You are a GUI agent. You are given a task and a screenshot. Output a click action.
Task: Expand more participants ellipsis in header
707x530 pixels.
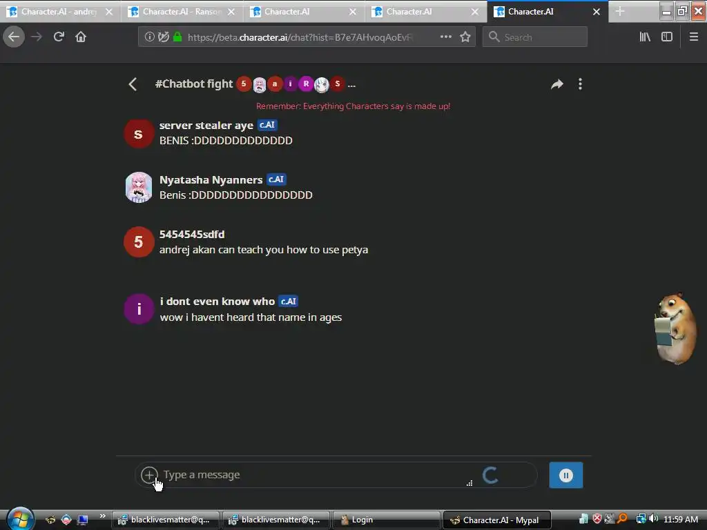click(351, 85)
